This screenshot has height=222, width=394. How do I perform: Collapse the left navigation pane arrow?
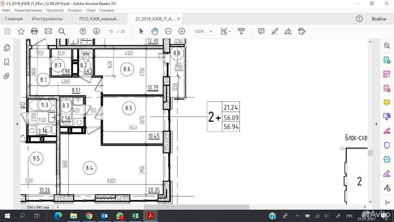point(17,124)
